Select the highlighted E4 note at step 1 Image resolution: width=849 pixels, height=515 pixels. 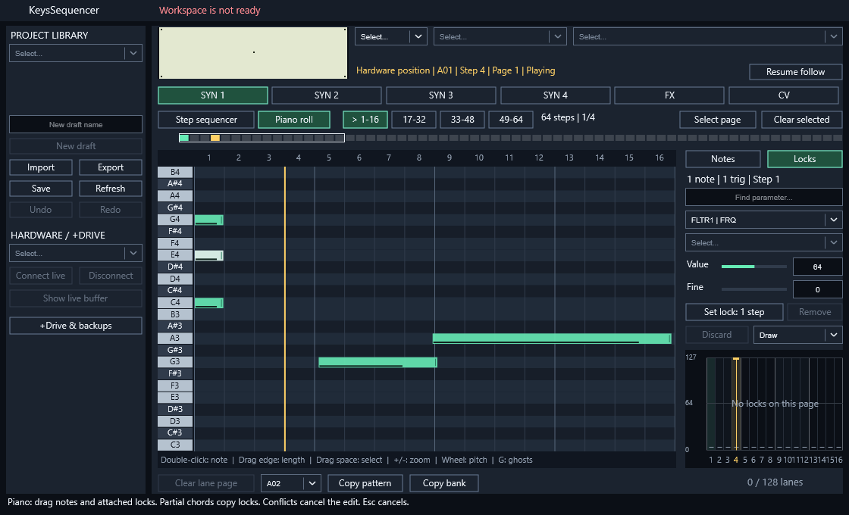point(209,255)
